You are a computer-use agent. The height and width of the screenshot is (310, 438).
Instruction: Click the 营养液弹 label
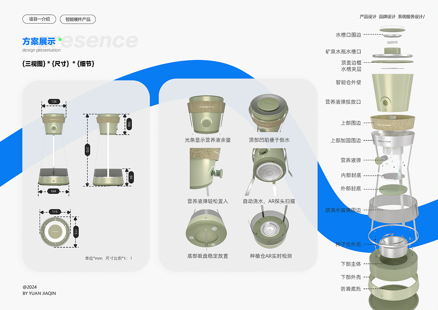(x=351, y=160)
